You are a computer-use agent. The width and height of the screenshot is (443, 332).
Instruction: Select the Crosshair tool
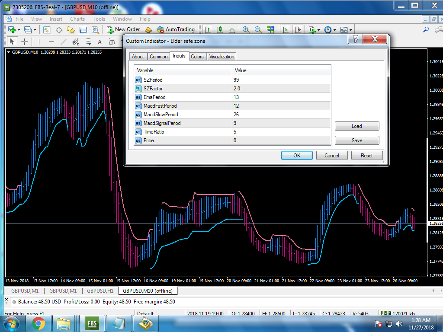[25, 41]
